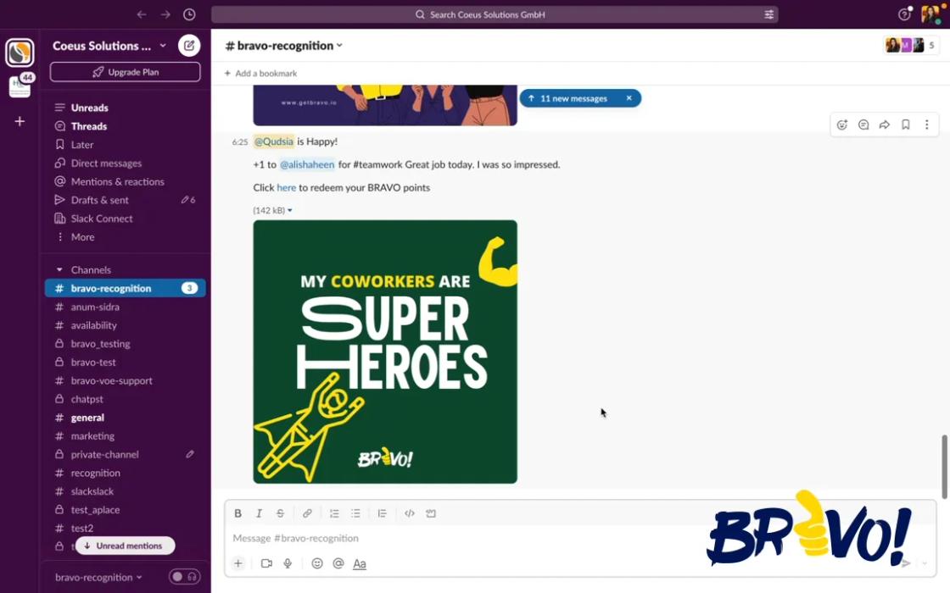Add a bookmark to channel

click(260, 73)
